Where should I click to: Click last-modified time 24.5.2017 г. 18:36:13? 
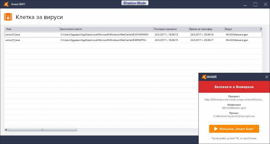(166, 35)
